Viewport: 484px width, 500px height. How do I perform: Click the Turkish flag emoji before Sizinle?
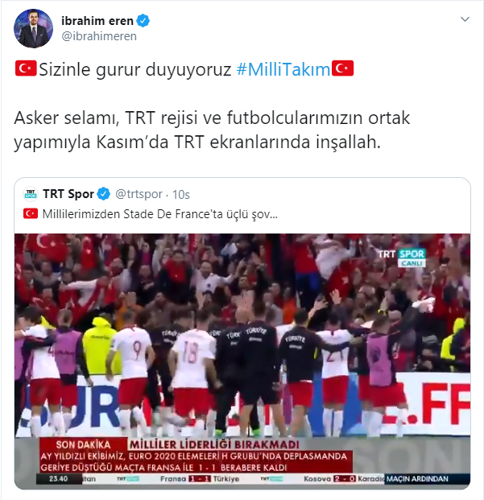(26, 68)
